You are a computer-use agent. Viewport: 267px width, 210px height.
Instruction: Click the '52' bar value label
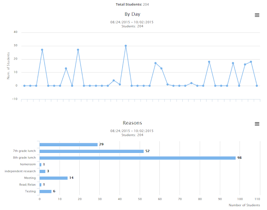coord(147,151)
